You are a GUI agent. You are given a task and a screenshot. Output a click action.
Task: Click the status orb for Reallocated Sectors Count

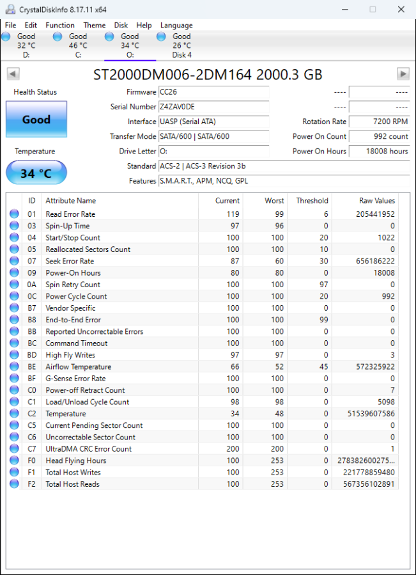point(14,249)
